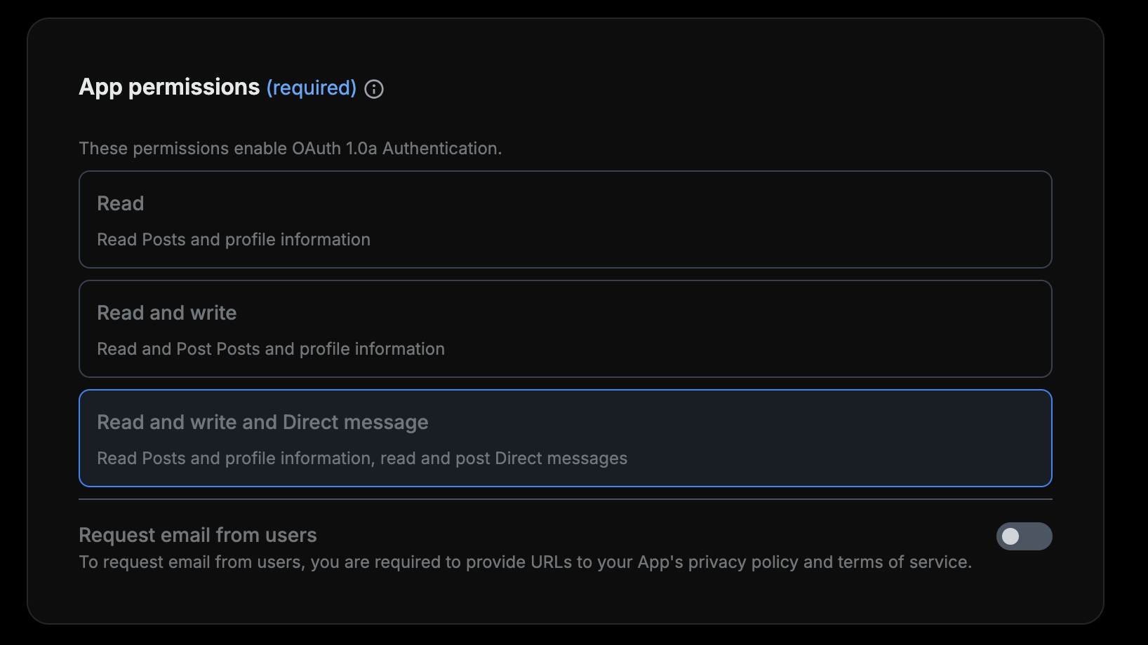Click the 'Read and write and Direct message' title
1148x645 pixels.
[262, 422]
